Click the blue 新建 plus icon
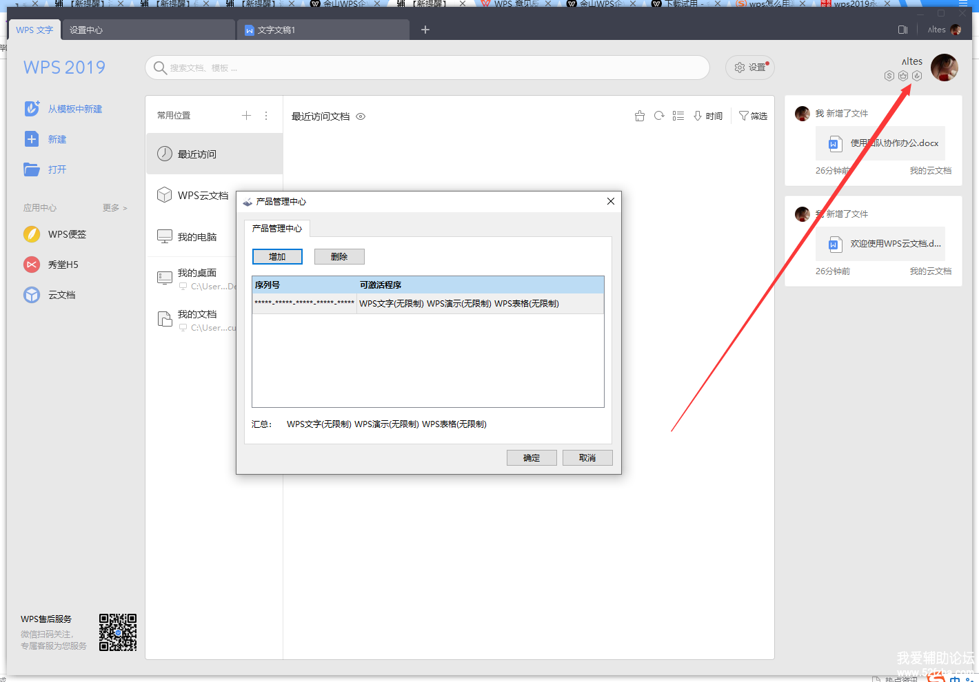The height and width of the screenshot is (682, 979). tap(32, 139)
